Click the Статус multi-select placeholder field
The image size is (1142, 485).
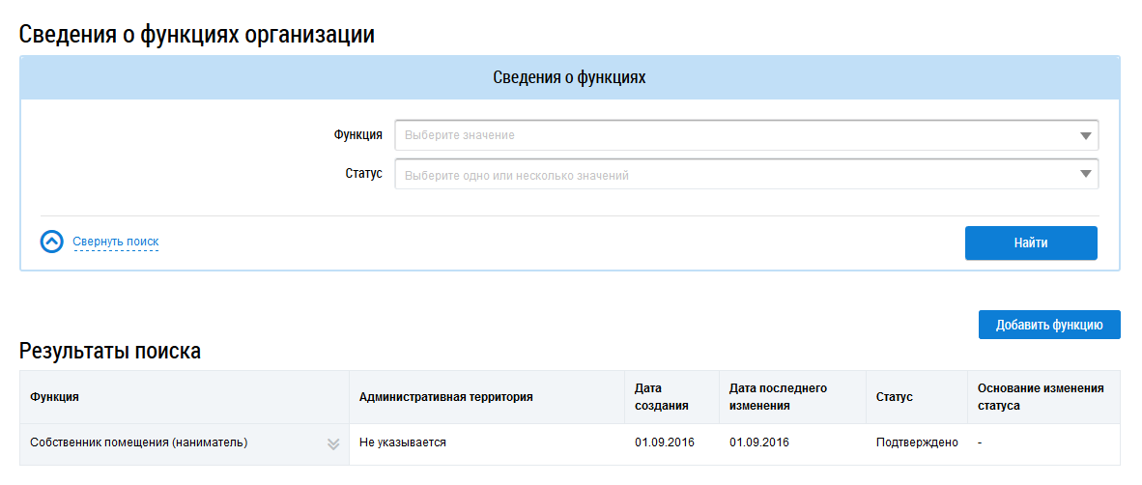(x=734, y=175)
